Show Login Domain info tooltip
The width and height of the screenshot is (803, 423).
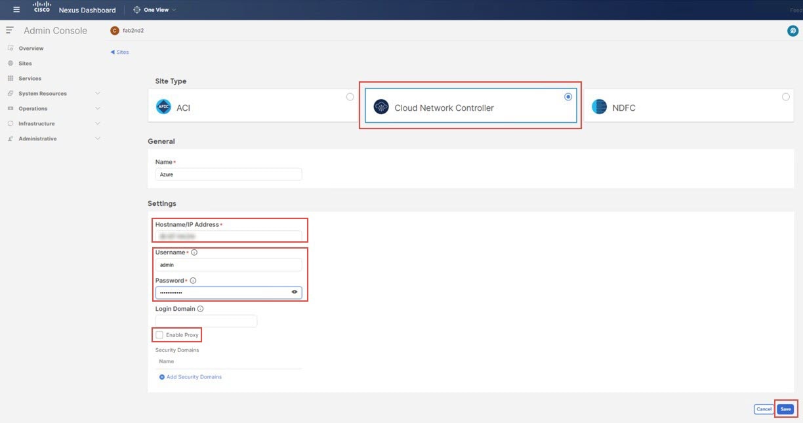tap(200, 309)
